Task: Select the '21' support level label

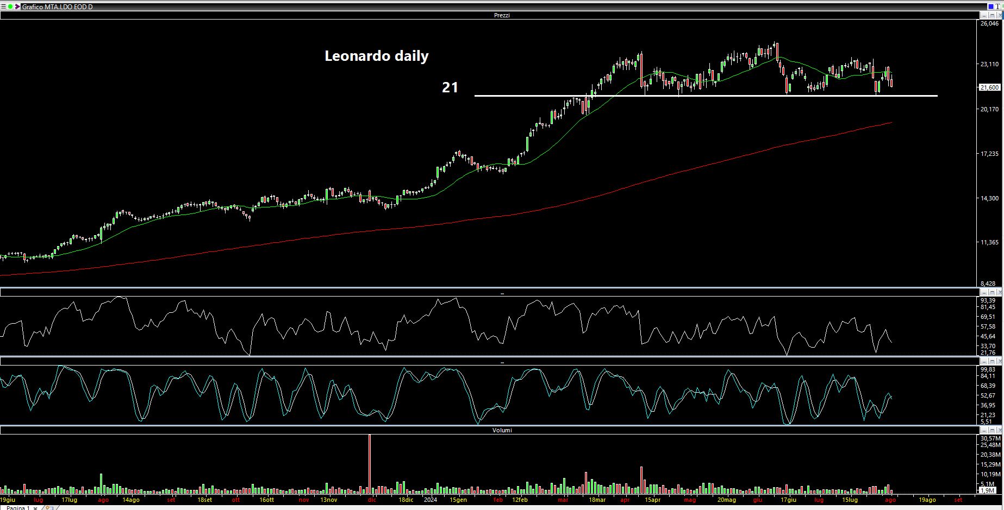Action: [450, 87]
